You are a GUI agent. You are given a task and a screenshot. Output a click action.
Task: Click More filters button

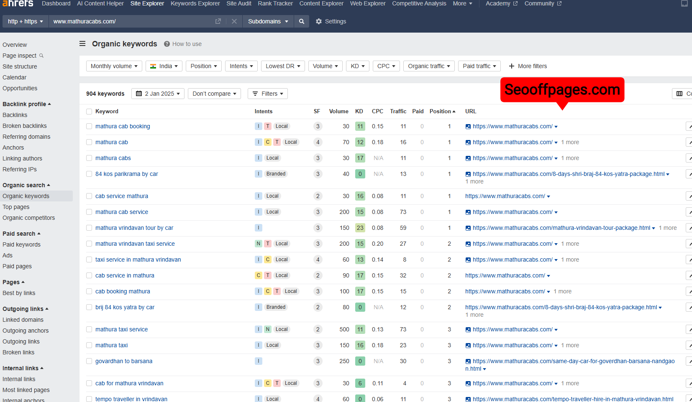[528, 66]
